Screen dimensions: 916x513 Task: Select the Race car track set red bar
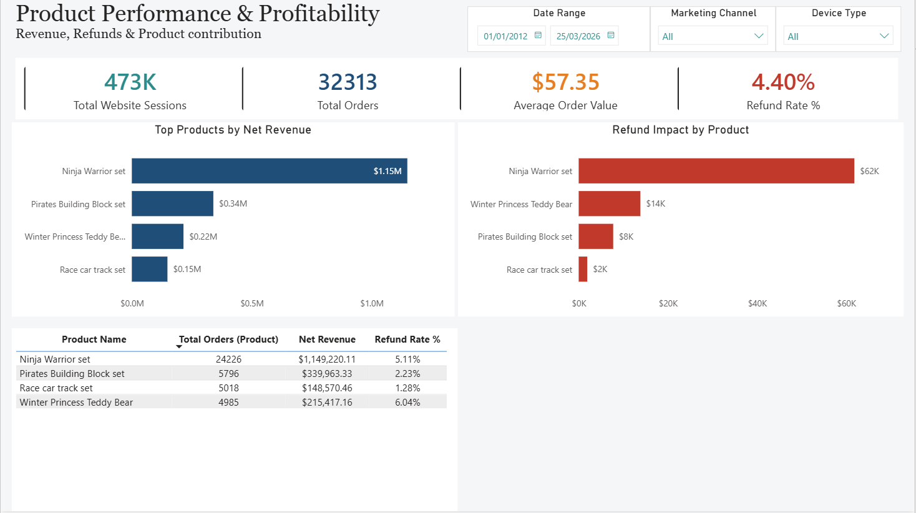pyautogui.click(x=583, y=269)
